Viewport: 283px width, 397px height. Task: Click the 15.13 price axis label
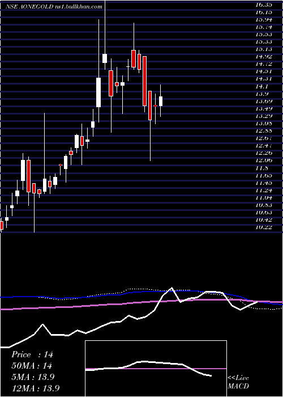click(x=263, y=49)
